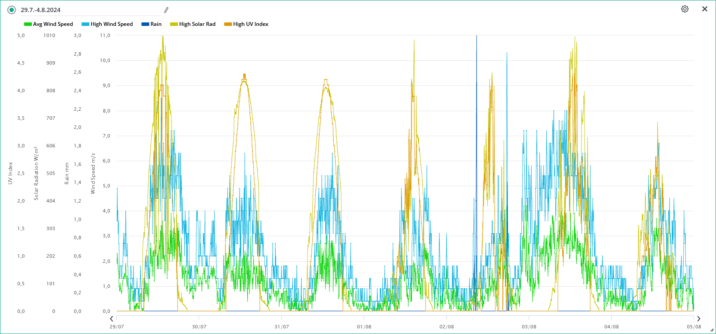Click the 04/08 date label on x-axis
Screen dimensions: 716x334
(611, 327)
